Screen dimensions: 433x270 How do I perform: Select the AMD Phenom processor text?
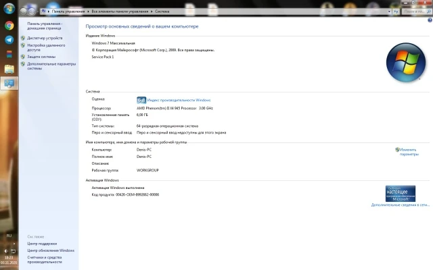click(175, 108)
